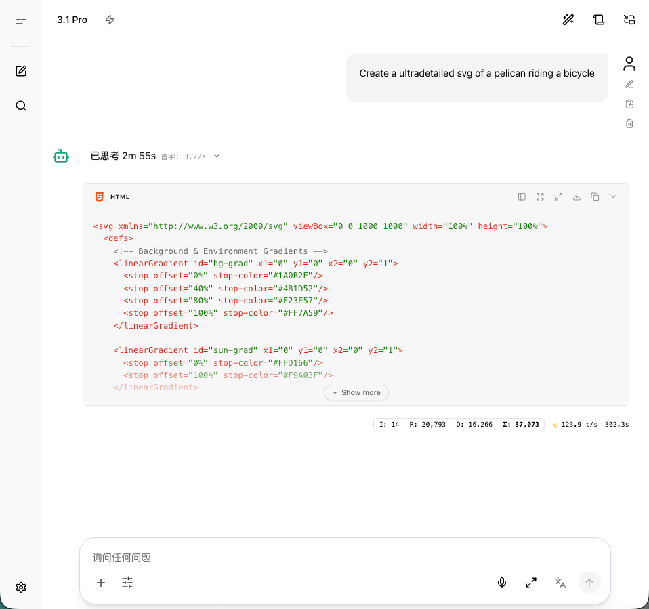Edit the user message with pencil icon

[629, 85]
